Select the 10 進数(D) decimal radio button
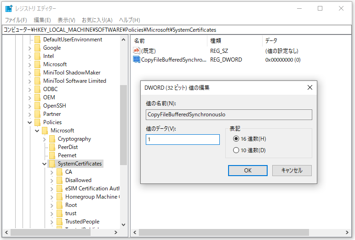 [236, 150]
